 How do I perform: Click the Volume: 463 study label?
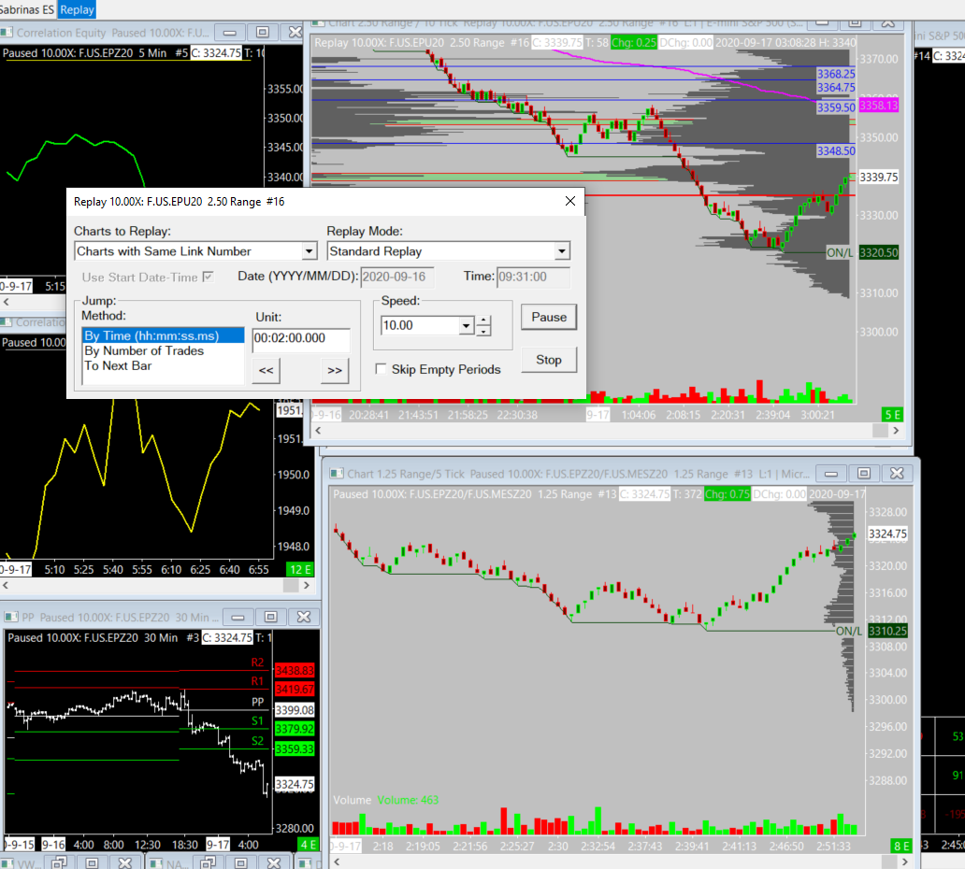[x=408, y=800]
